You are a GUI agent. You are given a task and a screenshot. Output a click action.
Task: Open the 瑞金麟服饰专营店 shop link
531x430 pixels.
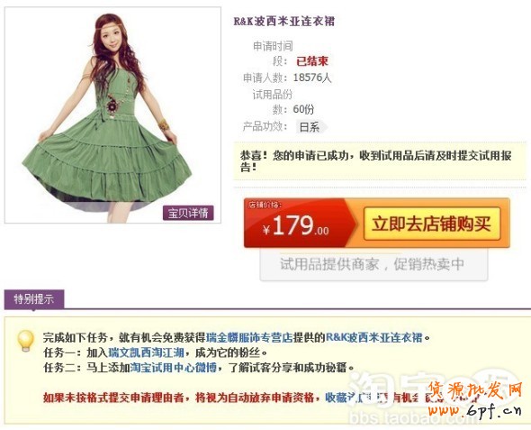click(x=249, y=337)
